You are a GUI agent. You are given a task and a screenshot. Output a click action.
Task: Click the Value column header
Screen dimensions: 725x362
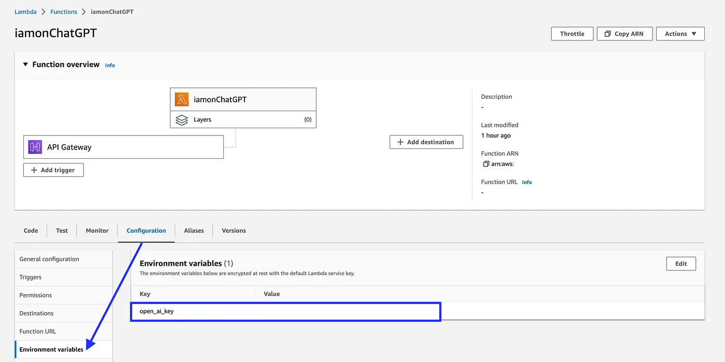(272, 294)
